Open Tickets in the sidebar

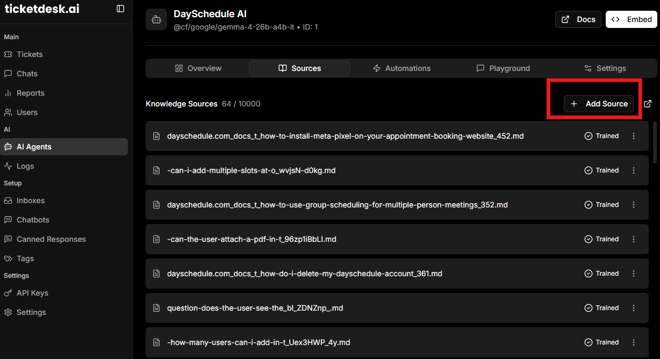click(64, 54)
